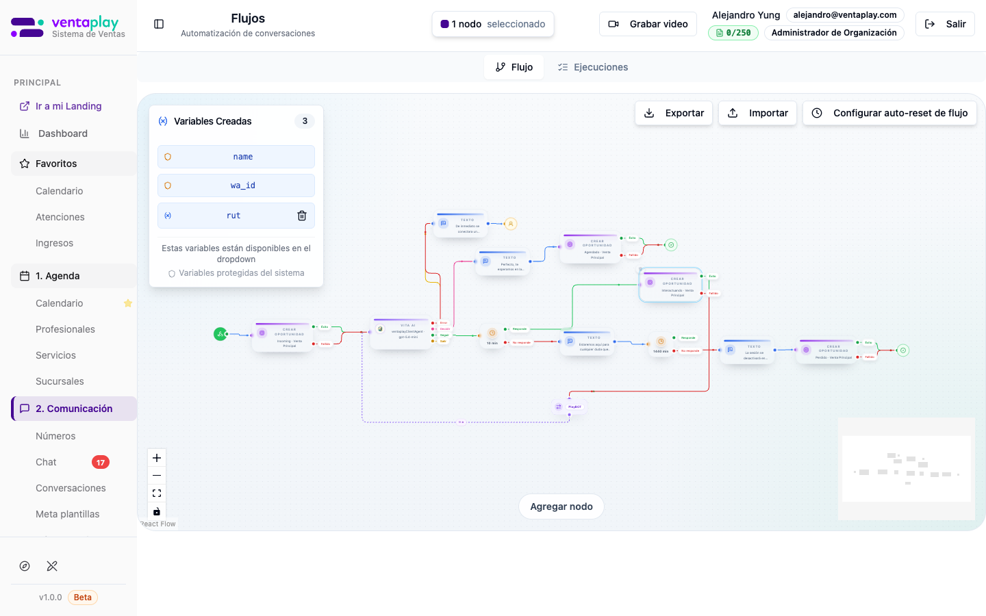Screen dimensions: 986x616
Task: Click the Agregar nodo button
Action: pos(561,506)
